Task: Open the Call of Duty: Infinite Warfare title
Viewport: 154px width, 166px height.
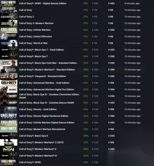Action: [35, 30]
